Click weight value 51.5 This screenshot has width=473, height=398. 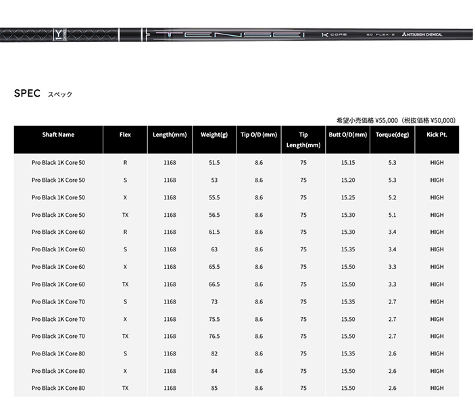point(214,163)
